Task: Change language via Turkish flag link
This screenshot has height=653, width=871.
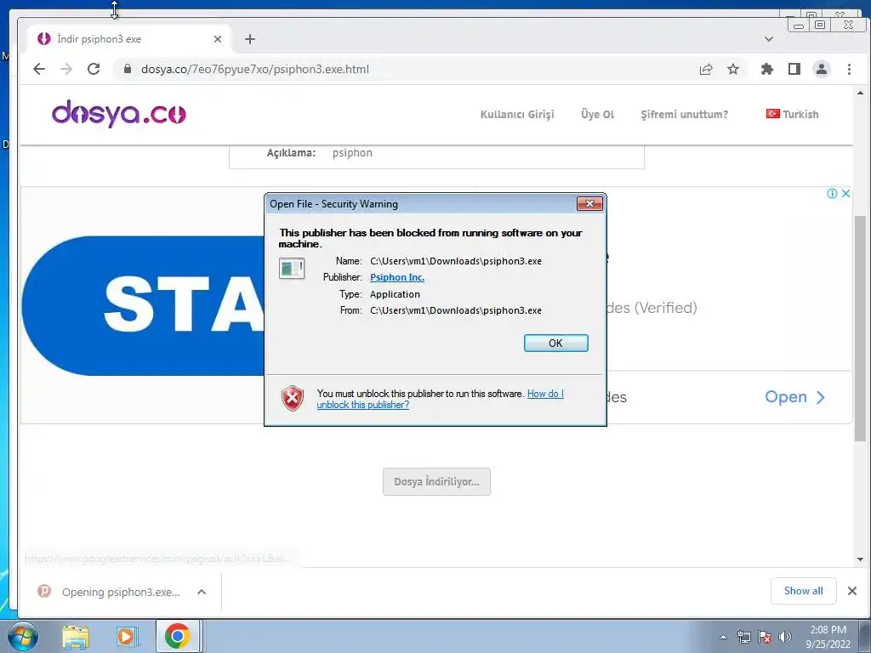Action: pyautogui.click(x=792, y=115)
